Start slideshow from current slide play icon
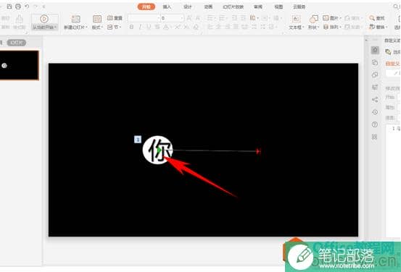 (x=44, y=19)
